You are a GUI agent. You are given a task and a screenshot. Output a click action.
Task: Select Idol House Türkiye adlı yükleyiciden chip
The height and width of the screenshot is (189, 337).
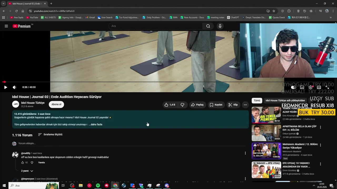coord(285,101)
